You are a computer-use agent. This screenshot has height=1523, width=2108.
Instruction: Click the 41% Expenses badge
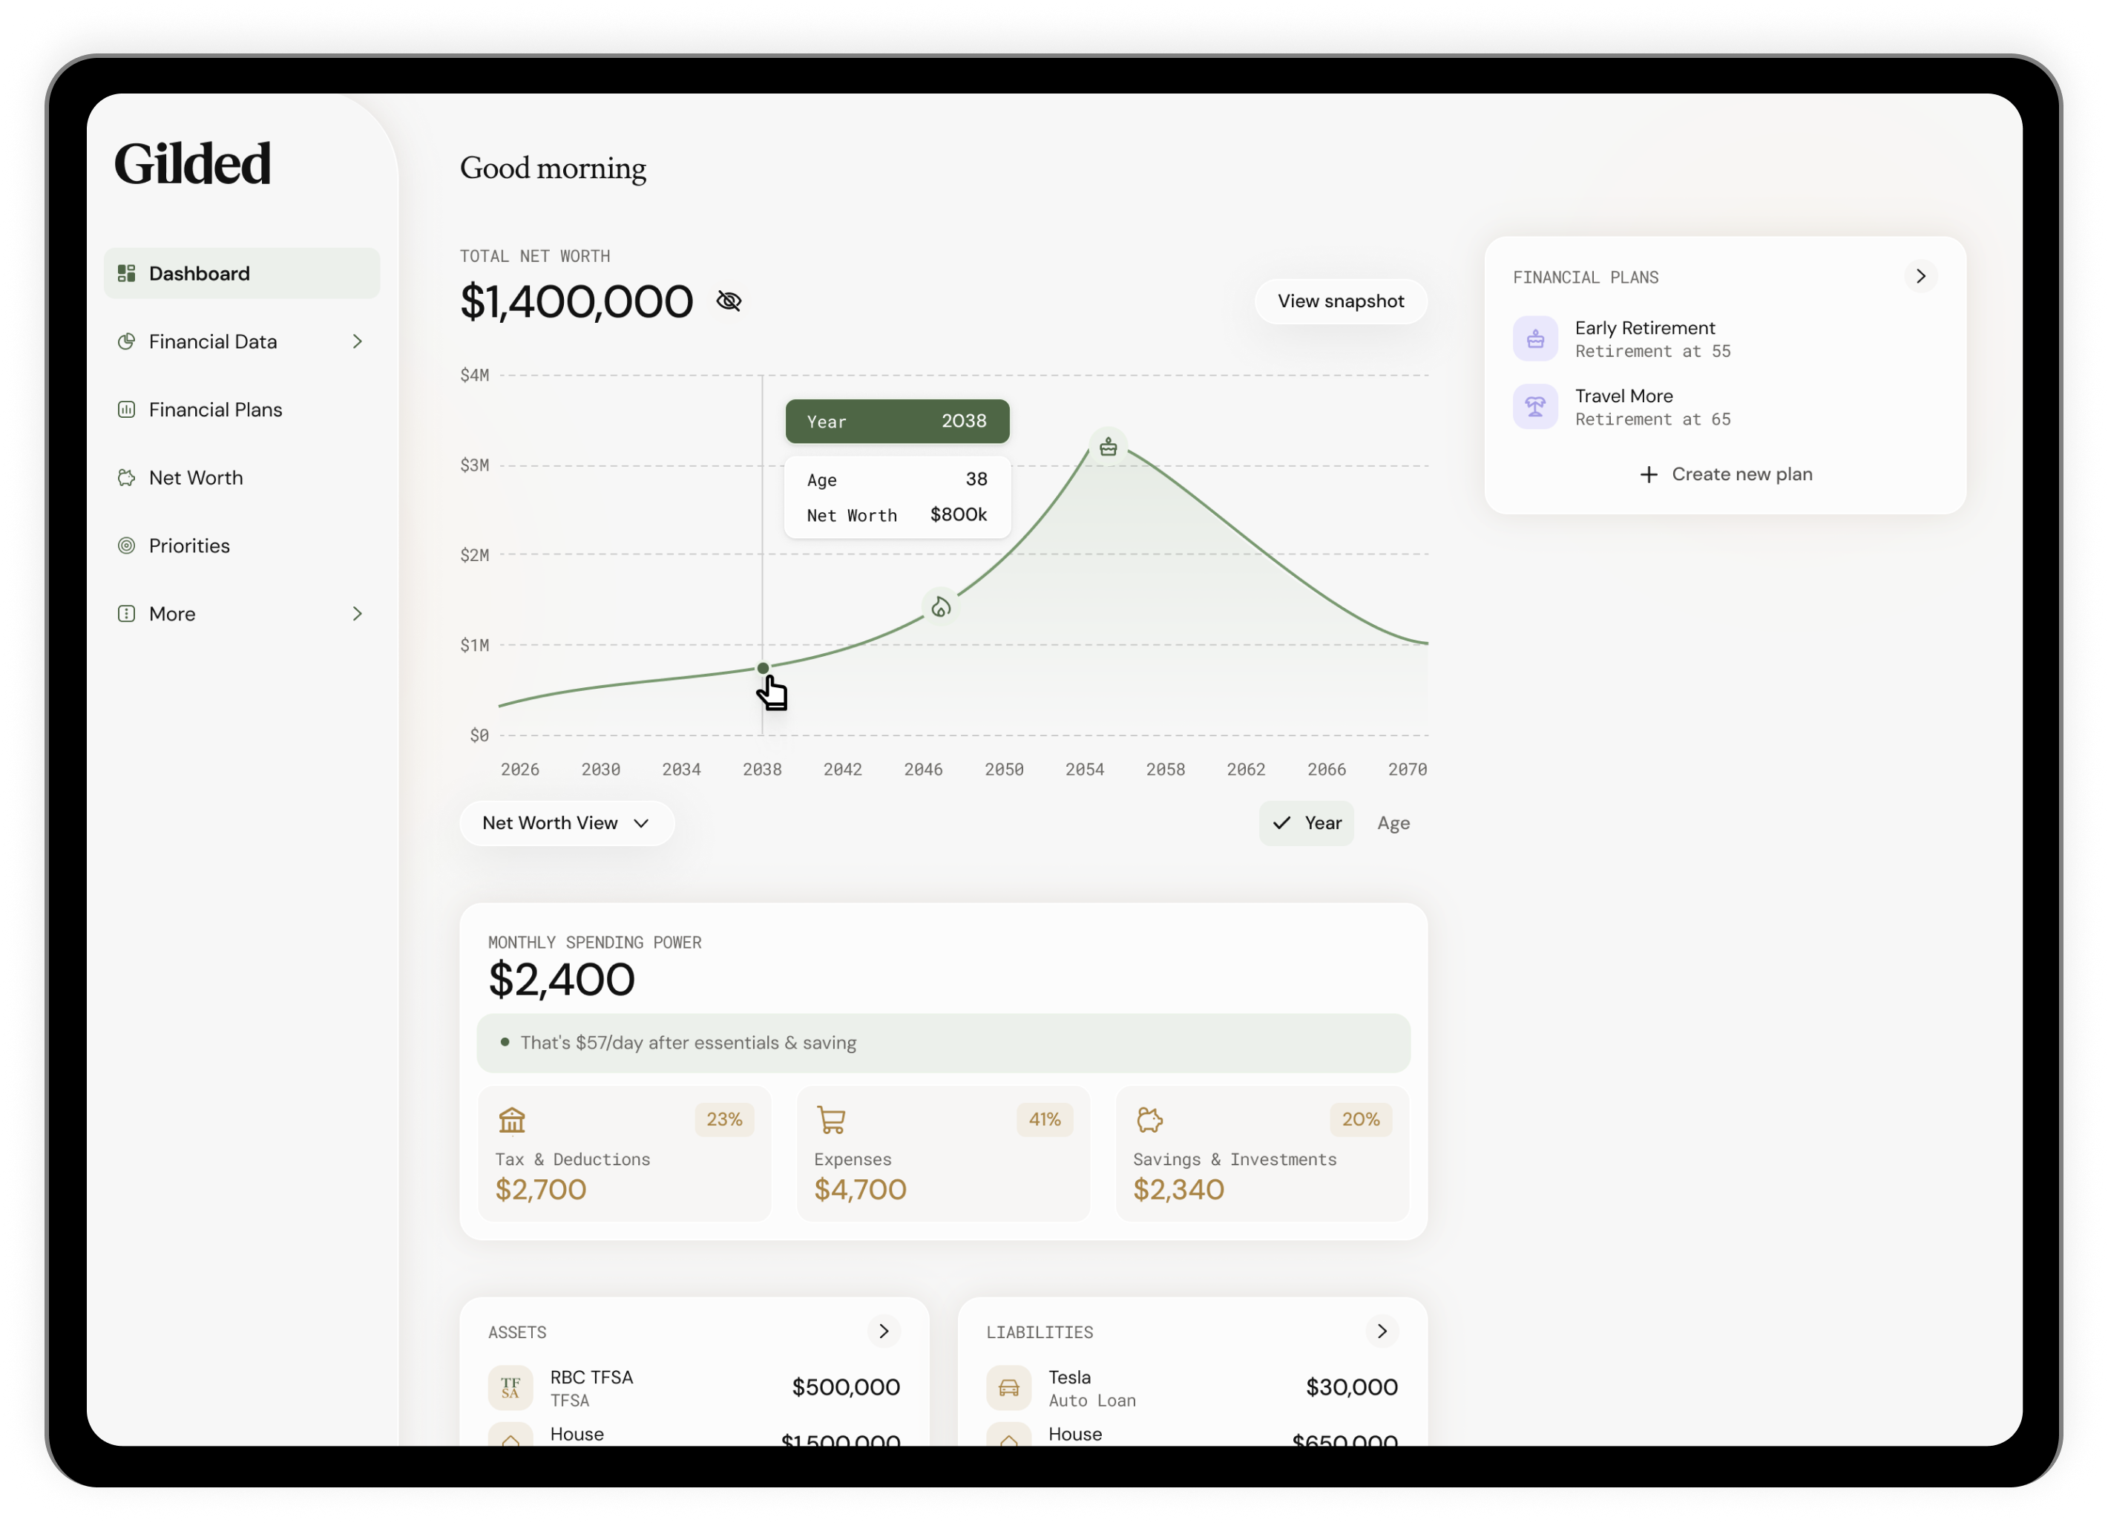click(1045, 1119)
